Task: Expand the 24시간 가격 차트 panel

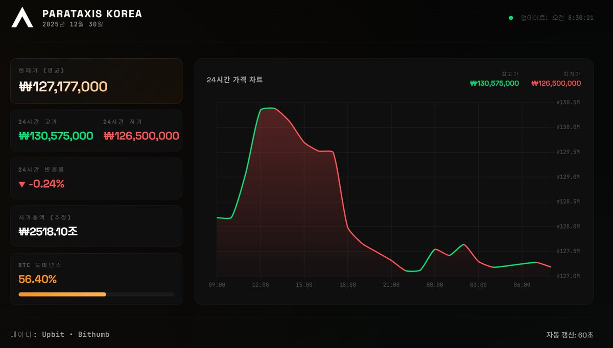Action: [x=235, y=80]
